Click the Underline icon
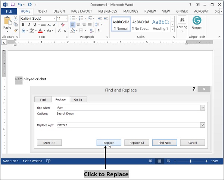224x180 pixels. click(x=34, y=25)
